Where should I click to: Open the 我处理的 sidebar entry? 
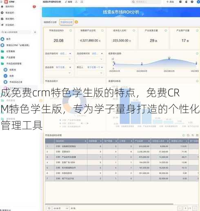pos(10,19)
